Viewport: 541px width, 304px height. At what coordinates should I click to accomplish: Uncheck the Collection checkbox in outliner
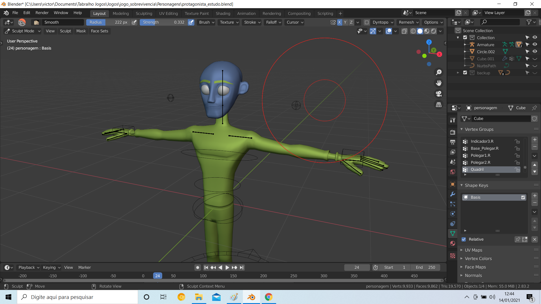(465, 37)
